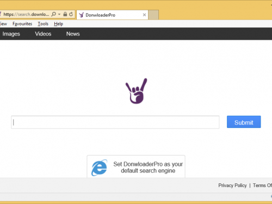Select the DonwloaderPro browser tab

[x=112, y=15]
